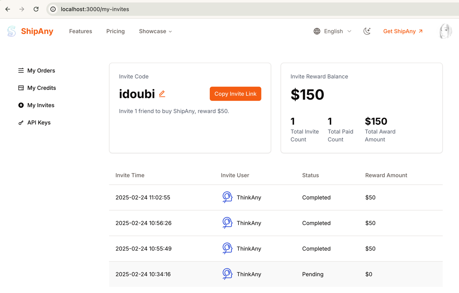Screen dimensions: 459x293
Task: Follow the Get ShipAny link
Action: tap(403, 31)
